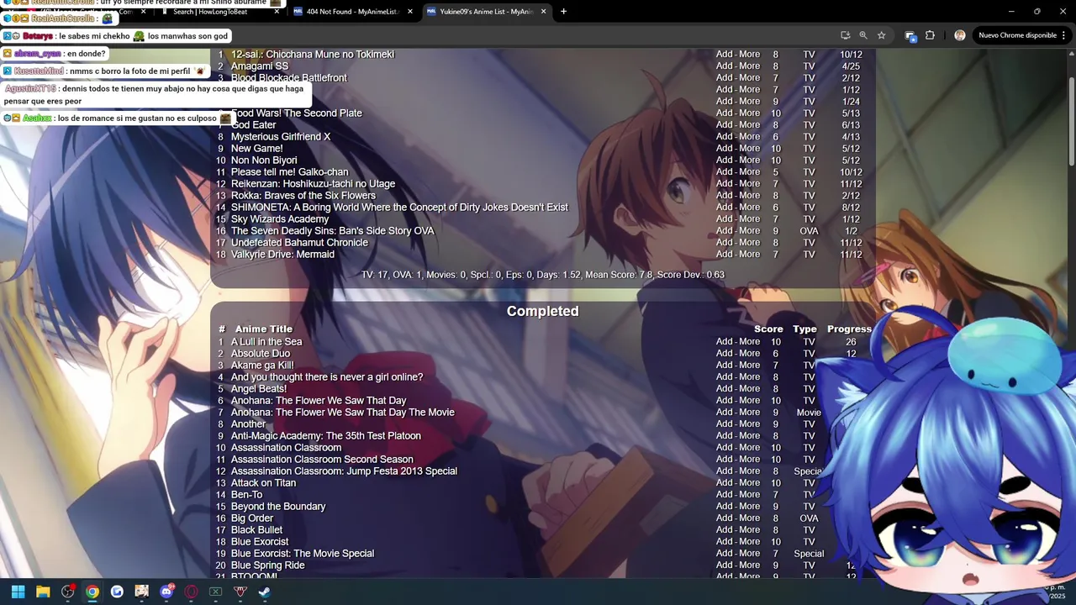The width and height of the screenshot is (1076, 605).
Task: Click the More link for Sky Wizards Academy
Action: tap(750, 219)
